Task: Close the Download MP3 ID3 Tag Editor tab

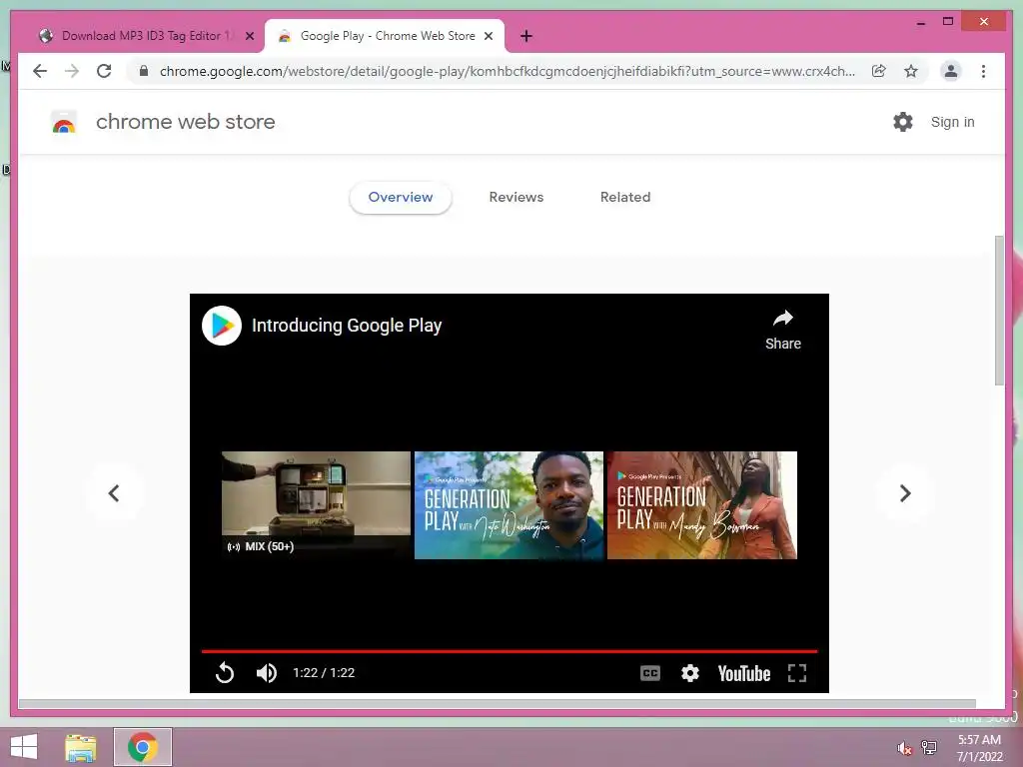Action: (x=249, y=37)
